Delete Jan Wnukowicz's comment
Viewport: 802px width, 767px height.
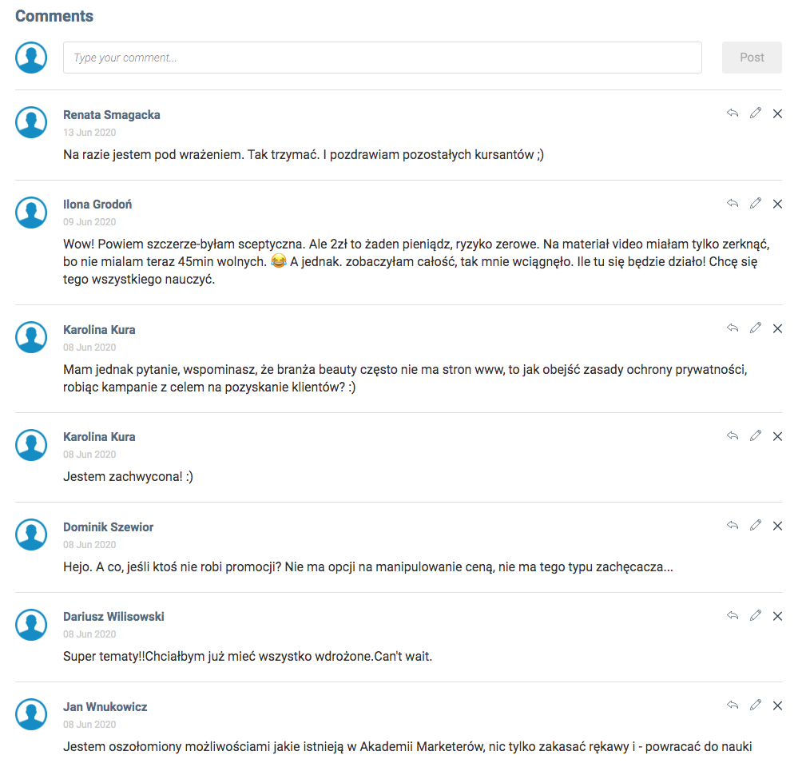[777, 705]
